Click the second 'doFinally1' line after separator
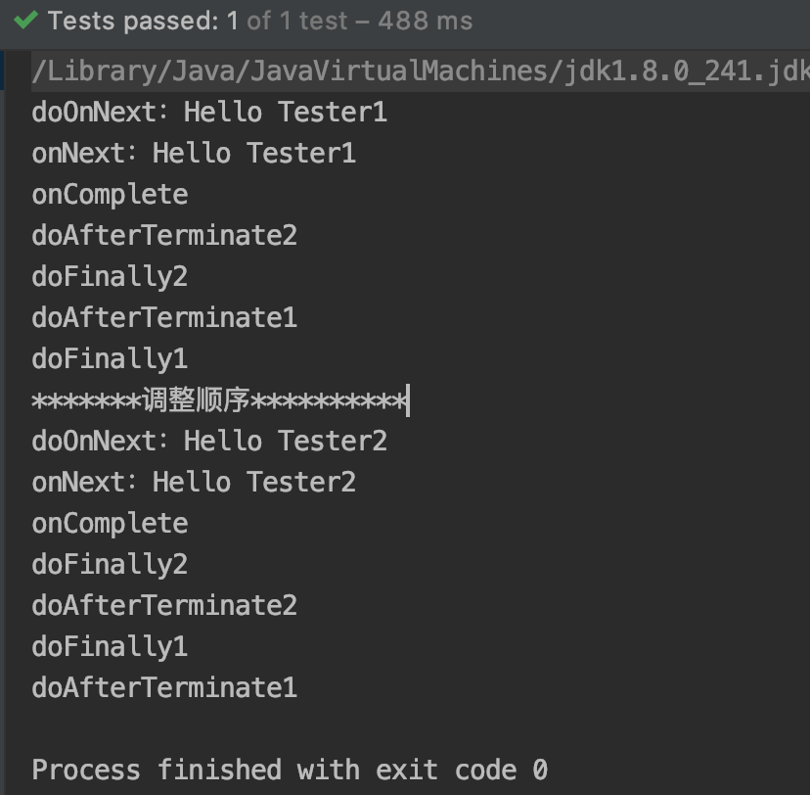The image size is (810, 795). [110, 646]
